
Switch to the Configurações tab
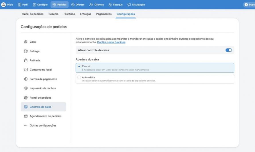(x=126, y=14)
